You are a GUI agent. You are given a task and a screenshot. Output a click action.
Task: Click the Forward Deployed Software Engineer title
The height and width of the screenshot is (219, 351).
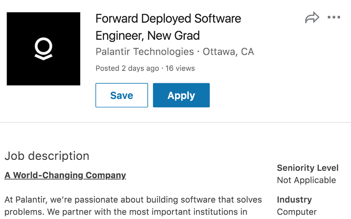click(168, 19)
